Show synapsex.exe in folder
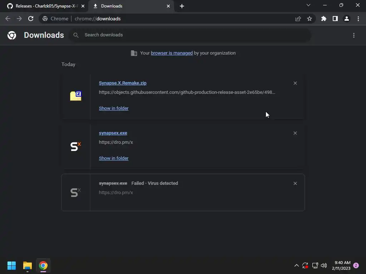 tap(114, 158)
